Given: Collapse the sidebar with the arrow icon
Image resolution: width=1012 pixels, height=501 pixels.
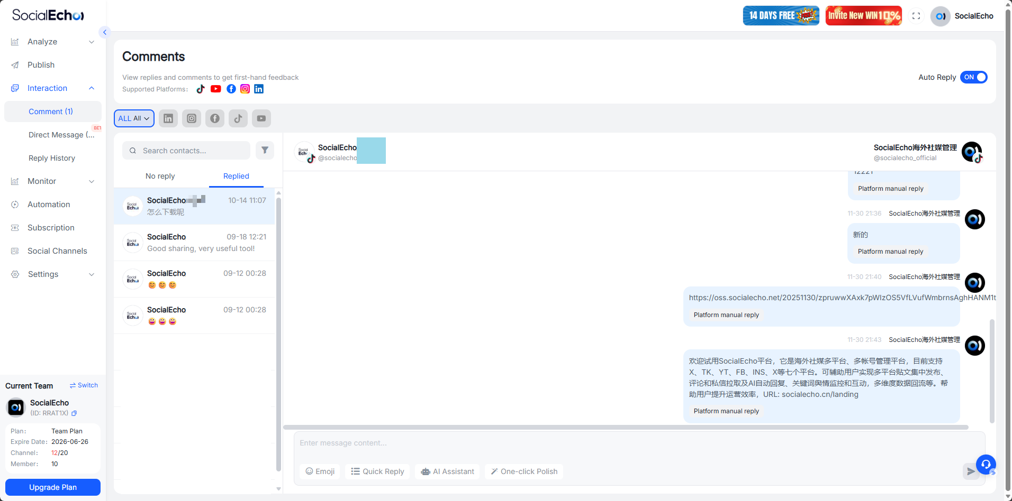Looking at the screenshot, I should pos(105,32).
